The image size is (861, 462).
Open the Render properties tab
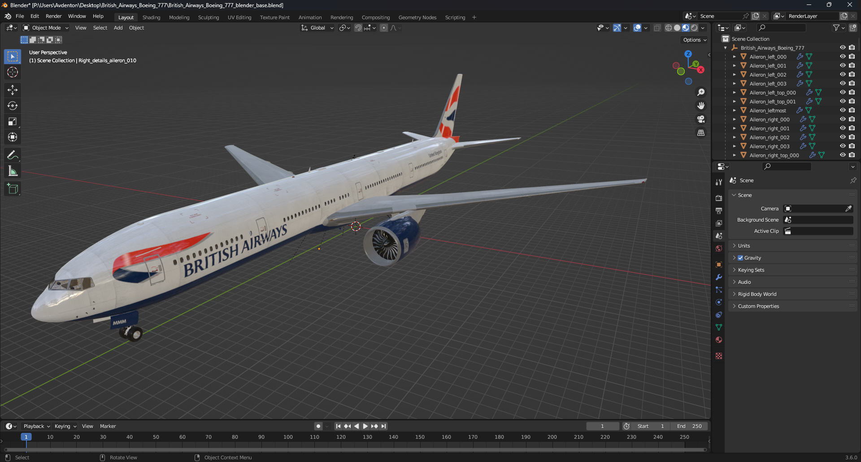tap(719, 198)
